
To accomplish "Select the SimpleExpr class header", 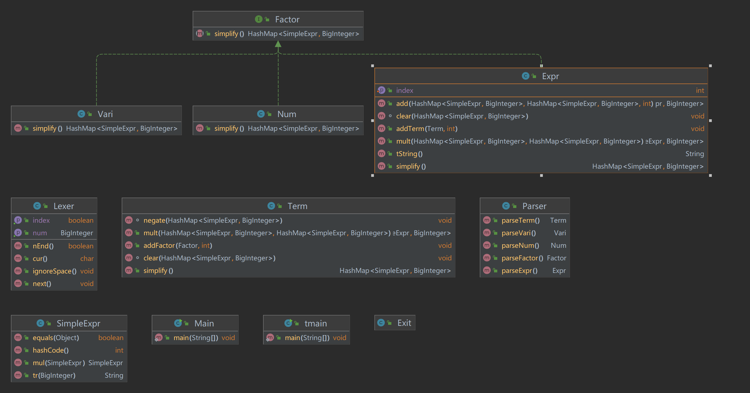I will (x=78, y=323).
